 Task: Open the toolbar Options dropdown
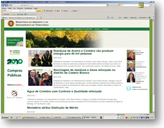(75, 11)
